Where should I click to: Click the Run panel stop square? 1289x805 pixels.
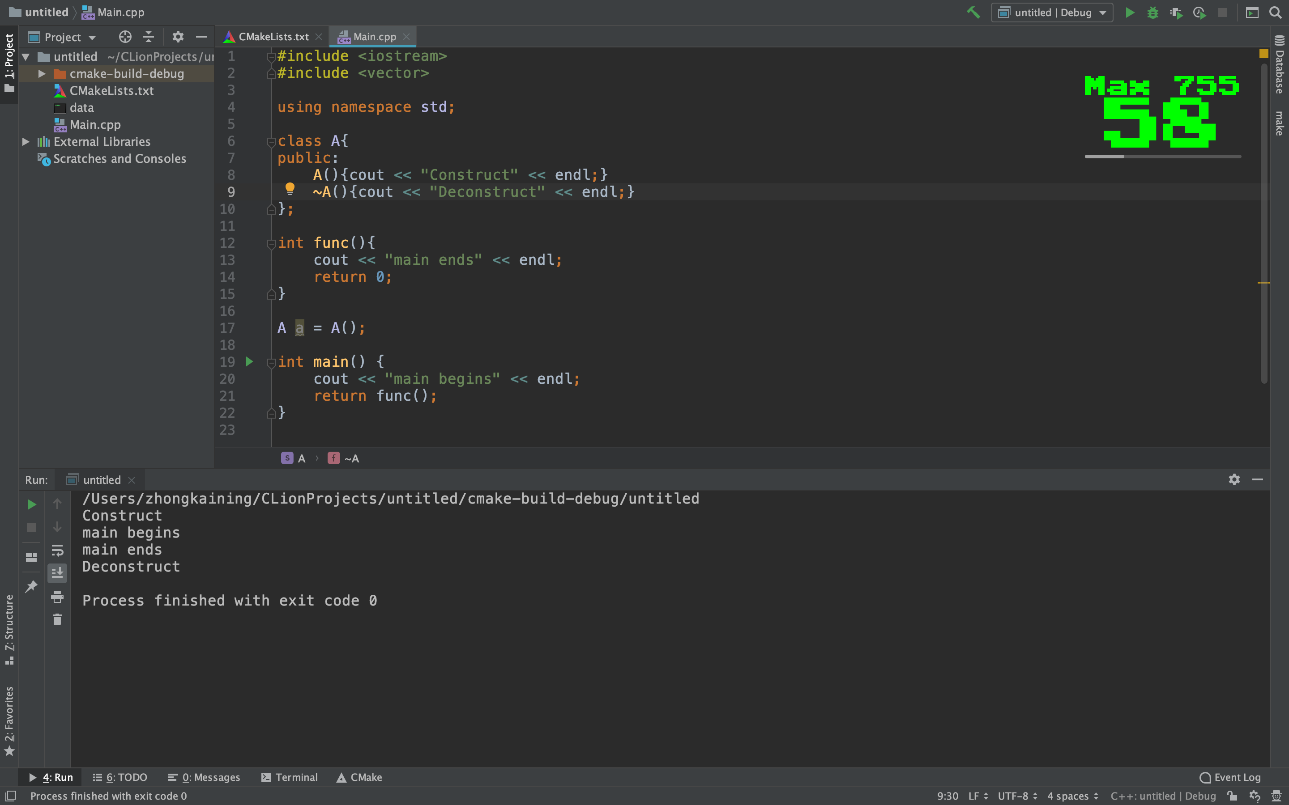tap(31, 527)
